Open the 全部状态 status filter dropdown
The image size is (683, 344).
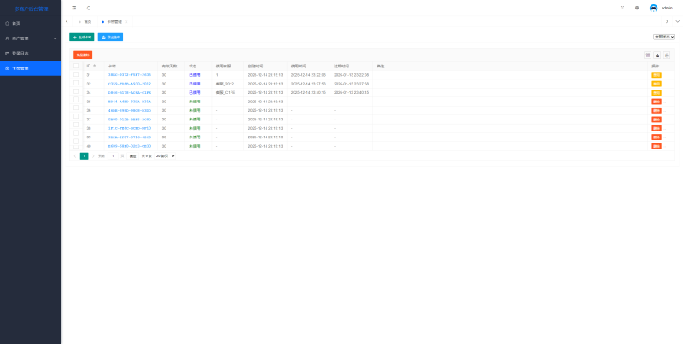click(x=663, y=37)
